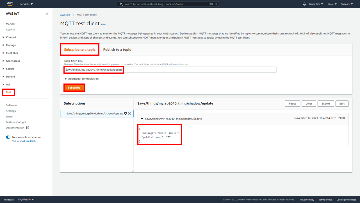Image resolution: width=360 pixels, height=203 pixels.
Task: Open Learn in the sidebar
Action: pyautogui.click(x=9, y=116)
